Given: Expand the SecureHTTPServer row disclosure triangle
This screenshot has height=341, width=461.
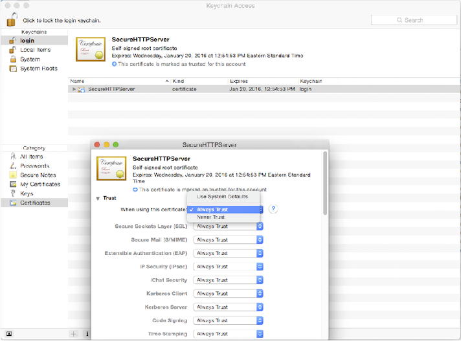Looking at the screenshot, I should [74, 89].
